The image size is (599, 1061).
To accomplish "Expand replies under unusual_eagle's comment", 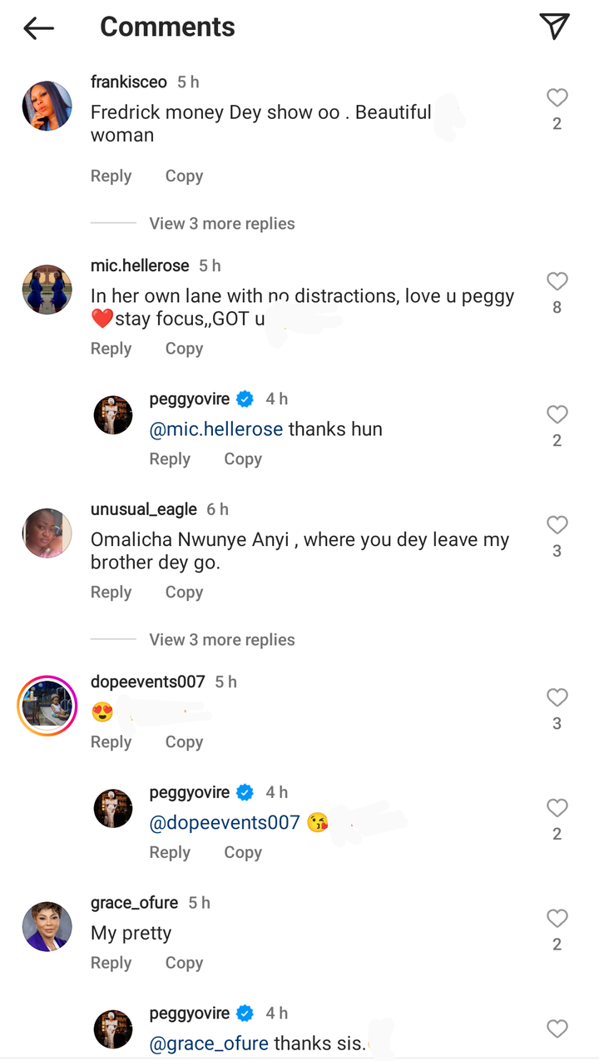I will [x=221, y=640].
